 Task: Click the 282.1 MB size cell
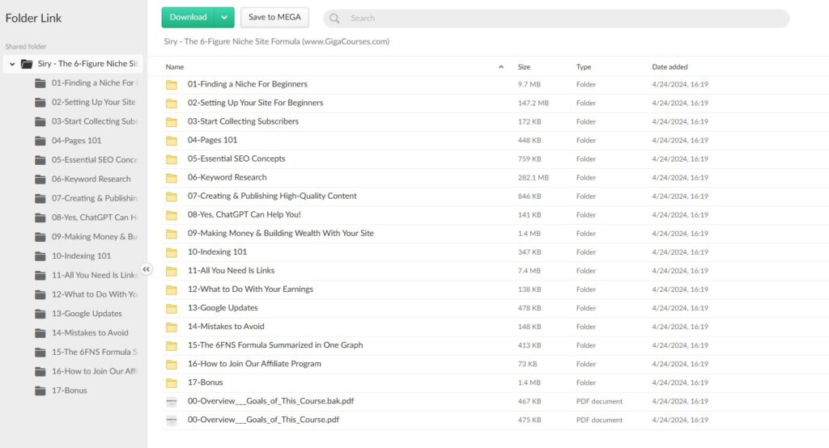click(x=533, y=178)
